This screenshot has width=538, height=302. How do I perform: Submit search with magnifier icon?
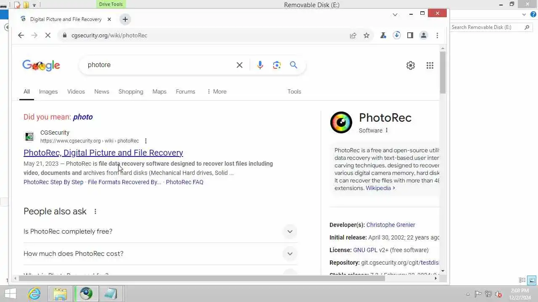(x=293, y=65)
